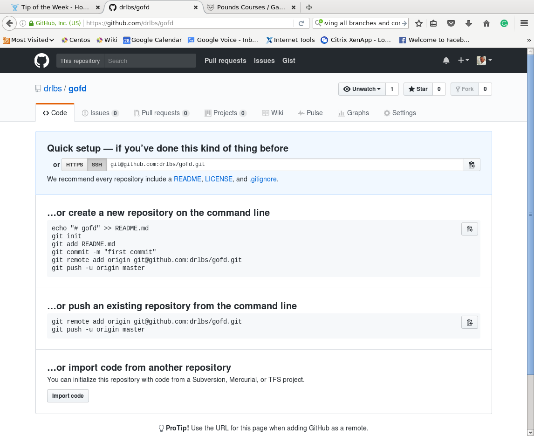This screenshot has width=534, height=436.
Task: Open the Firefox downloads arrow
Action: tap(469, 23)
